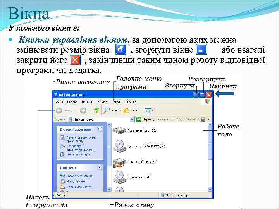This screenshot has width=279, height=209.
Task: Click the Views icon on the toolbar
Action: point(148,111)
